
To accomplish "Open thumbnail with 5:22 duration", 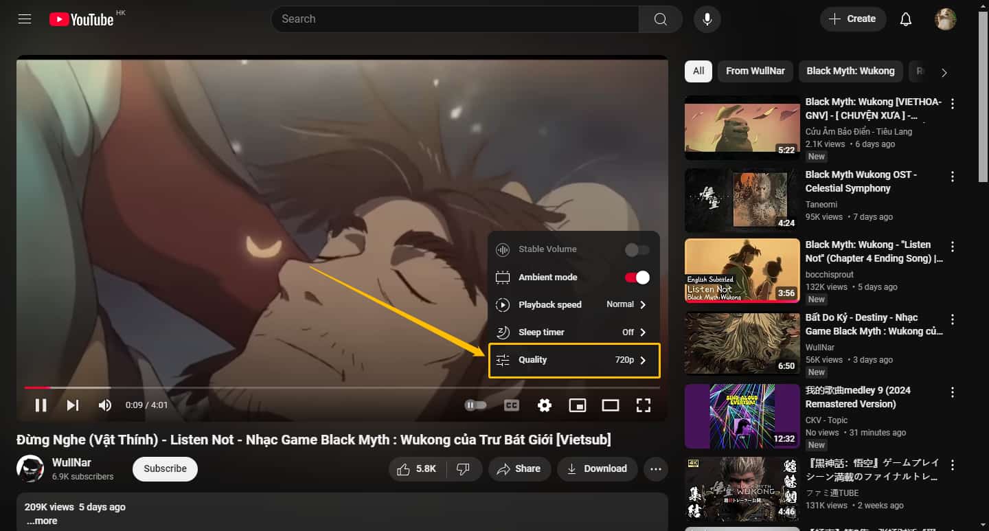I will pyautogui.click(x=742, y=128).
